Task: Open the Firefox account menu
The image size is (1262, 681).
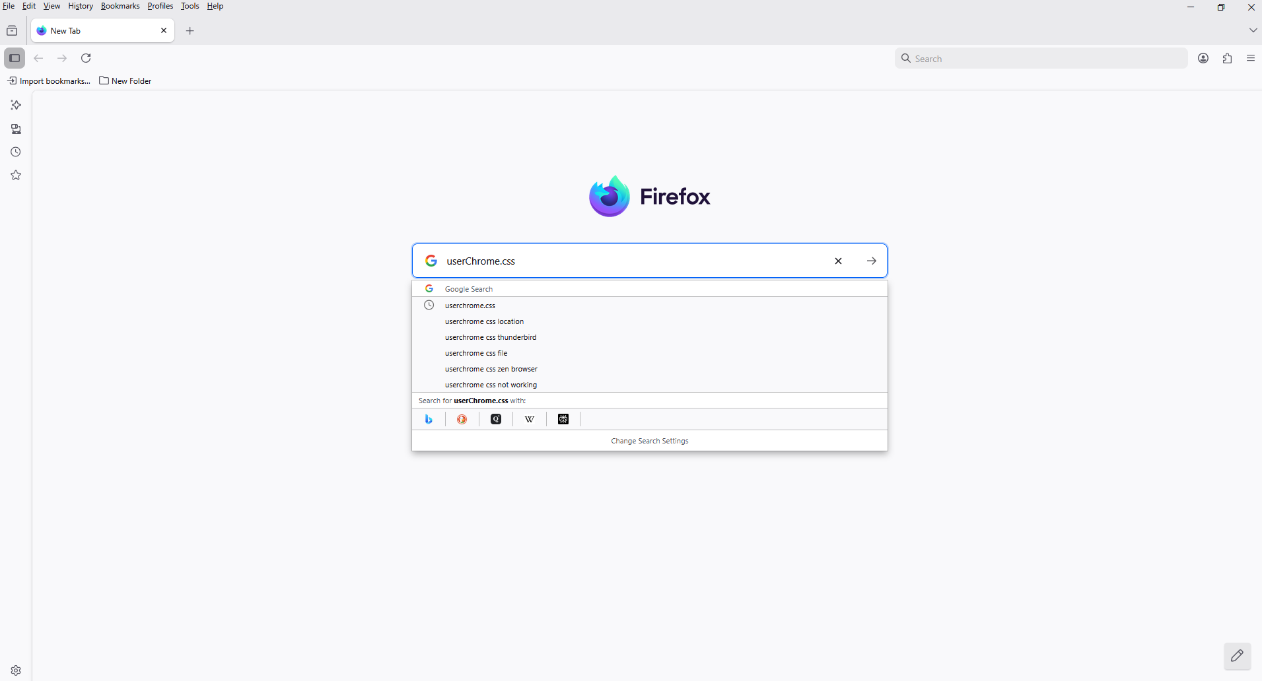Action: tap(1203, 58)
